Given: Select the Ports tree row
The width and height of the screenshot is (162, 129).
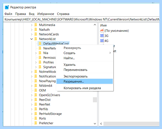Looking at the screenshot, I should coord(42,119).
